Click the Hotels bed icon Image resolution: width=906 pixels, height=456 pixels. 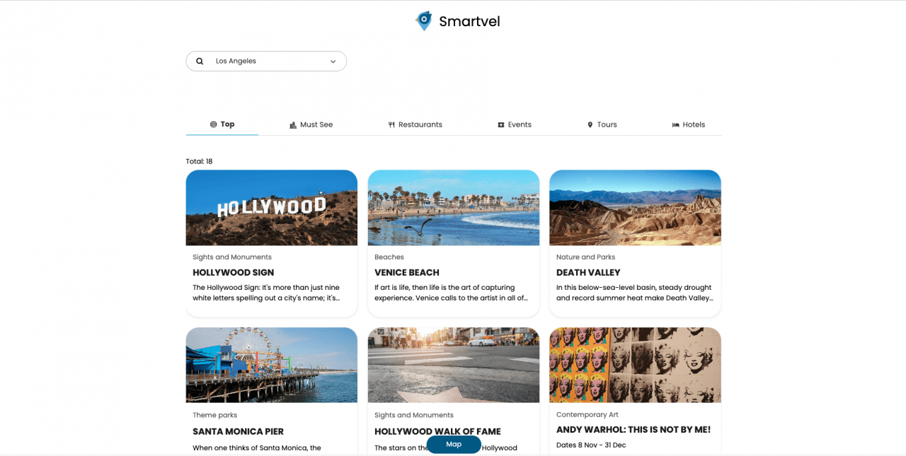point(675,125)
